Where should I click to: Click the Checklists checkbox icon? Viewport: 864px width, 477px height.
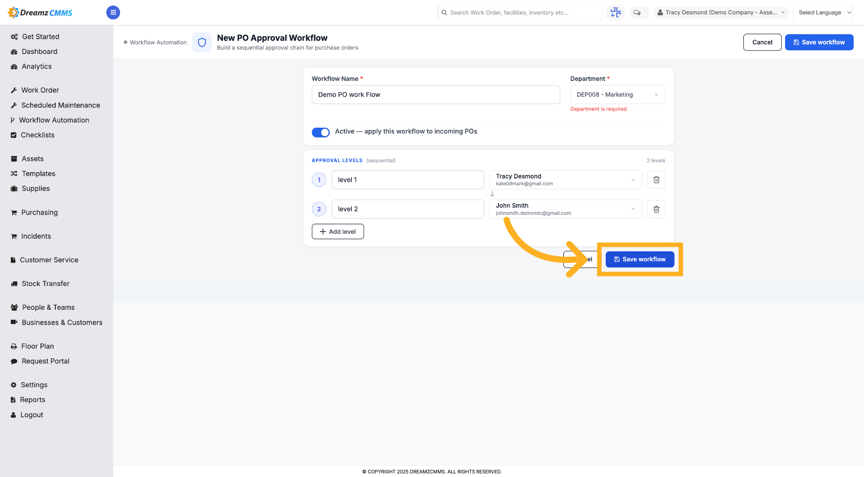pos(13,135)
